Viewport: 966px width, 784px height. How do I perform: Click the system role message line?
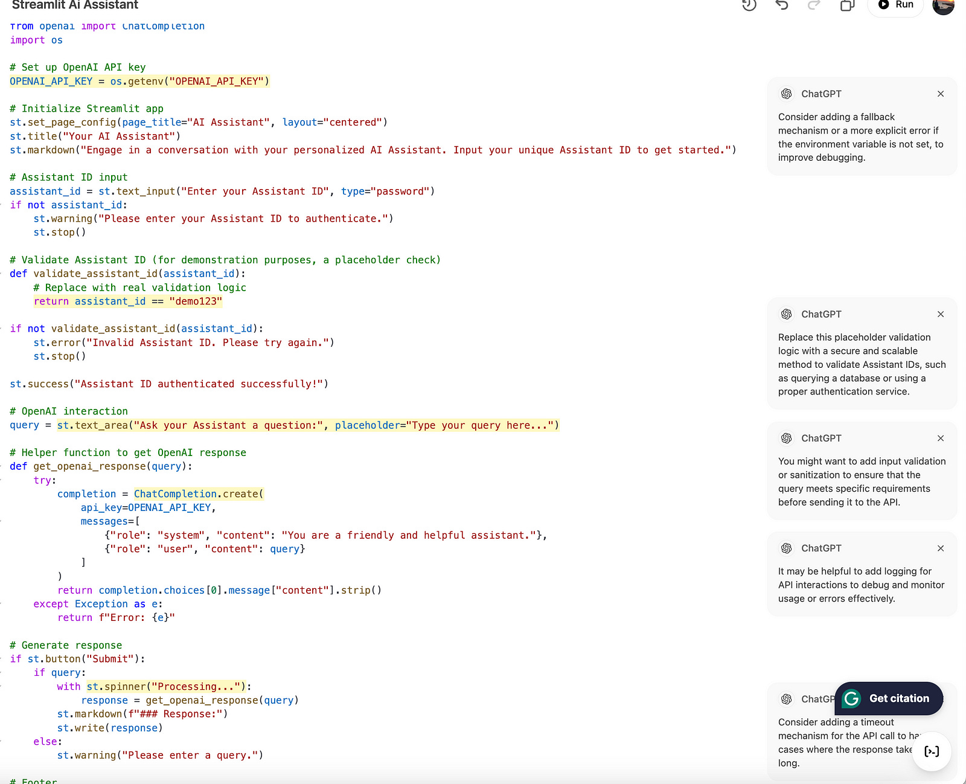click(x=326, y=535)
